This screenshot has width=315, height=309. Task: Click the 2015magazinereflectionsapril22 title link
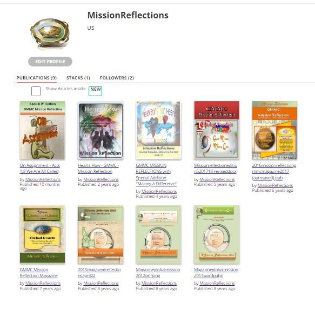(99, 273)
